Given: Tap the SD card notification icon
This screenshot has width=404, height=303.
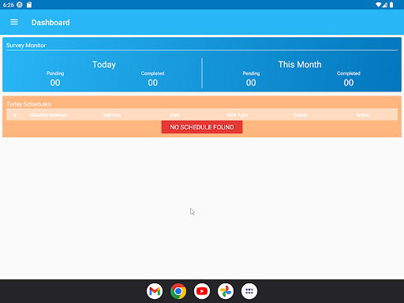Looking at the screenshot, I should pos(29,5).
